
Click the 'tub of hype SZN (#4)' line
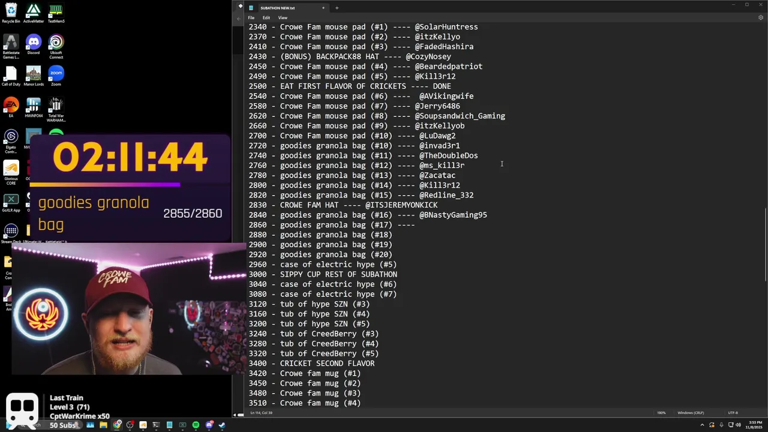coord(309,314)
